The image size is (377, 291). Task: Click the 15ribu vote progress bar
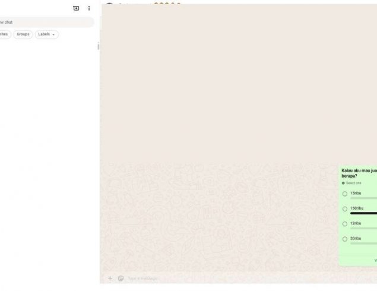tap(363, 198)
